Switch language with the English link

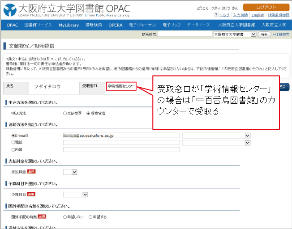click(258, 15)
